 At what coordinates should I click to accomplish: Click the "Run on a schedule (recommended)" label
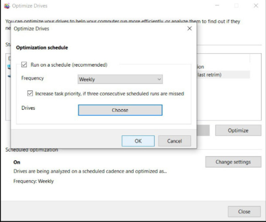[x=69, y=65]
